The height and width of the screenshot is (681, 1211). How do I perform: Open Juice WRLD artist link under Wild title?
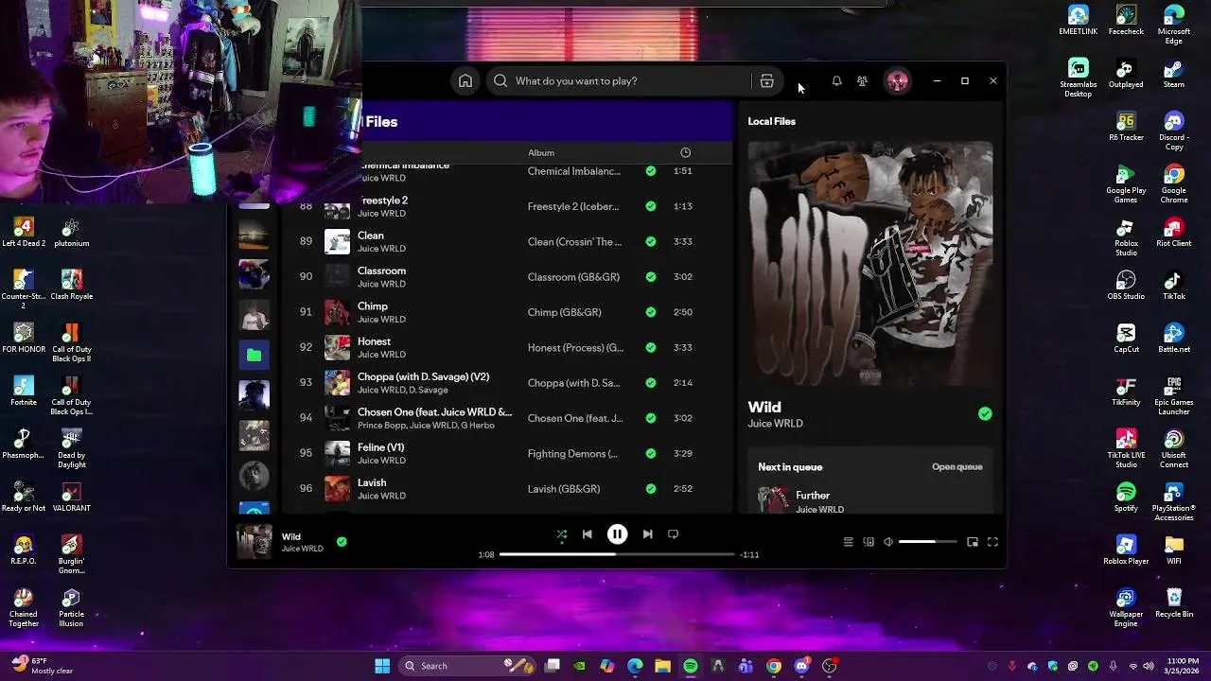775,424
